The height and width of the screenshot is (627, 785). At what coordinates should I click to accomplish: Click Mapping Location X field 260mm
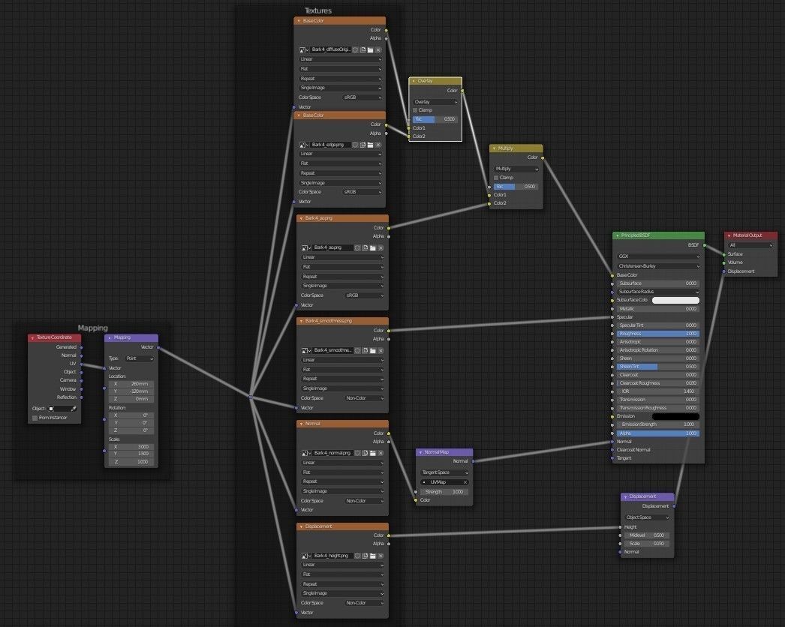click(x=131, y=384)
